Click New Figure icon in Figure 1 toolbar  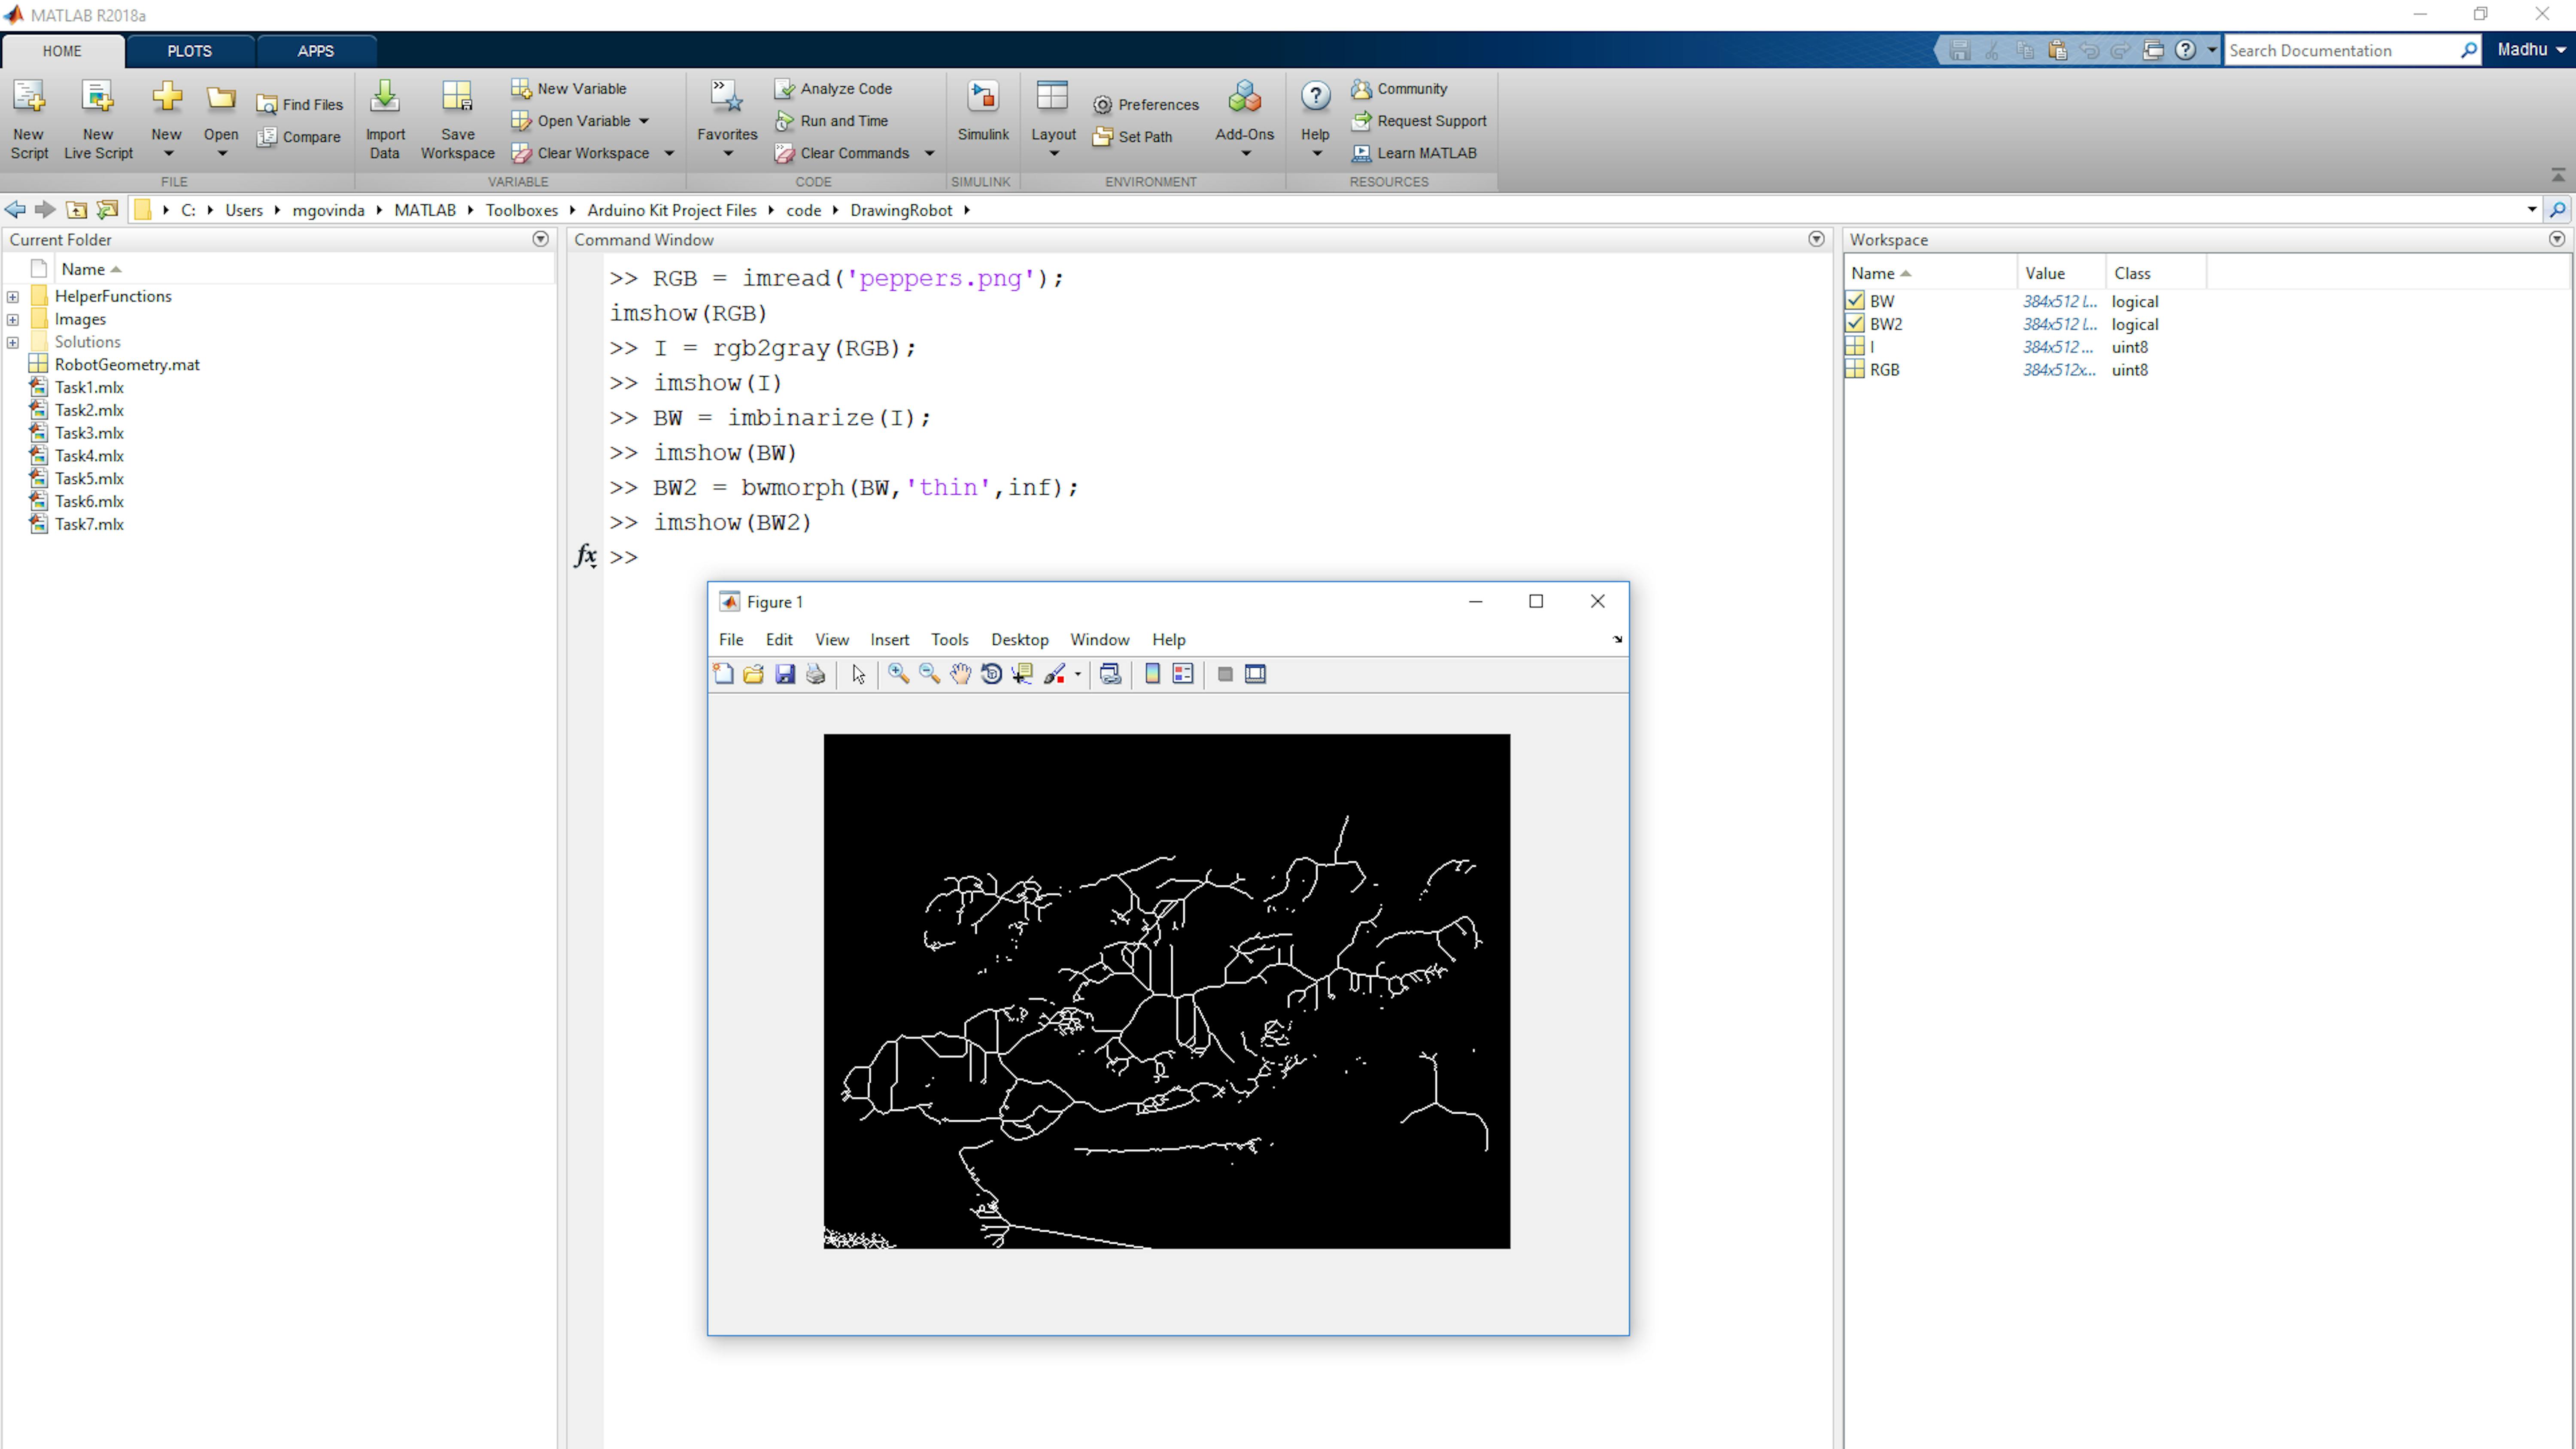point(723,674)
